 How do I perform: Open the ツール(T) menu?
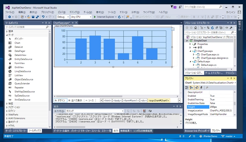pyautogui.click(x=112, y=12)
